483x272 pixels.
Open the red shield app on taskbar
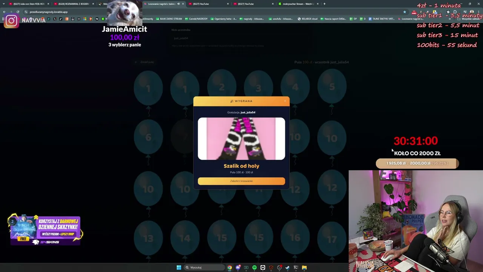pyautogui.click(x=271, y=267)
